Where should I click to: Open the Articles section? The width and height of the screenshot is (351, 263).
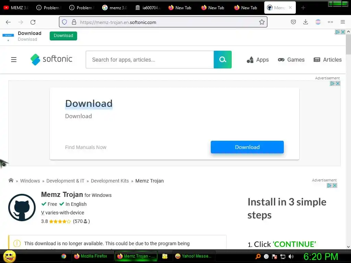tap(328, 60)
